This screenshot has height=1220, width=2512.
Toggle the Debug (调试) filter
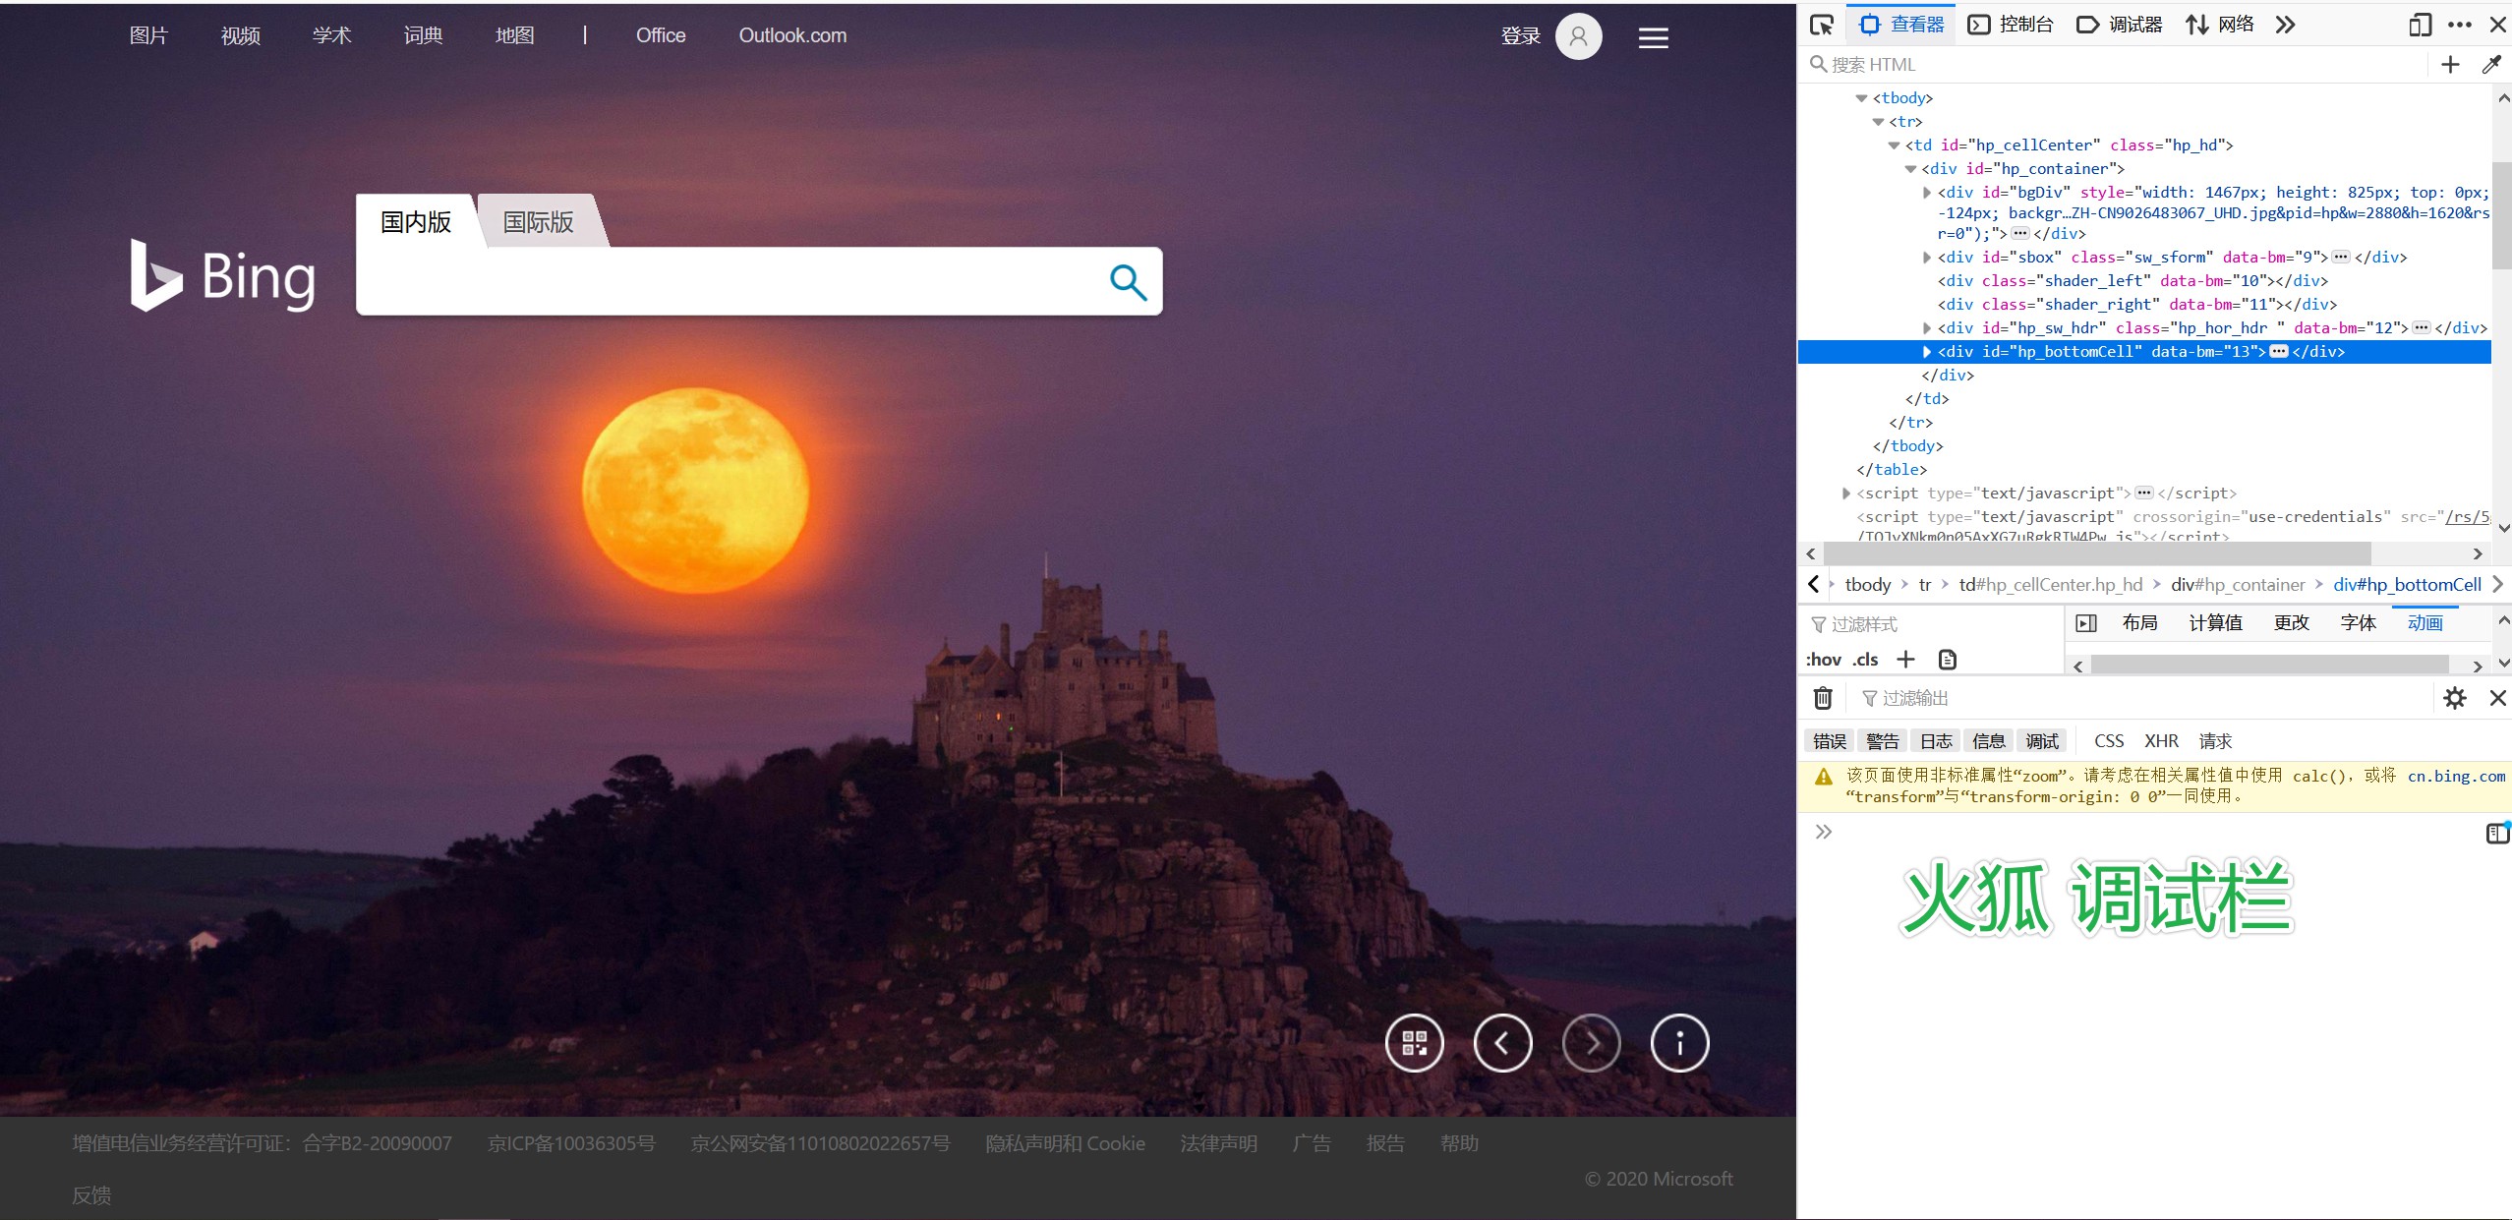[x=2042, y=741]
